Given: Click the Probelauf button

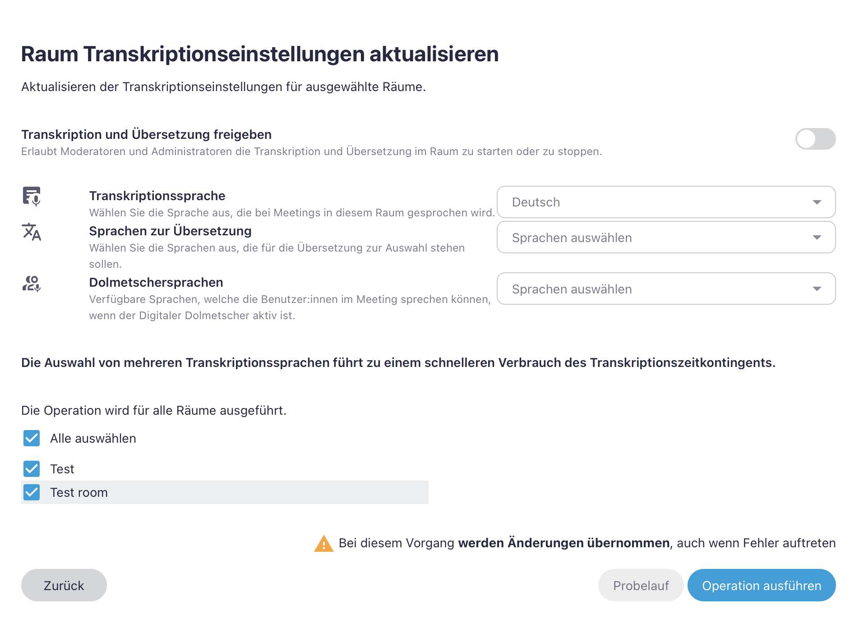Looking at the screenshot, I should pyautogui.click(x=641, y=585).
